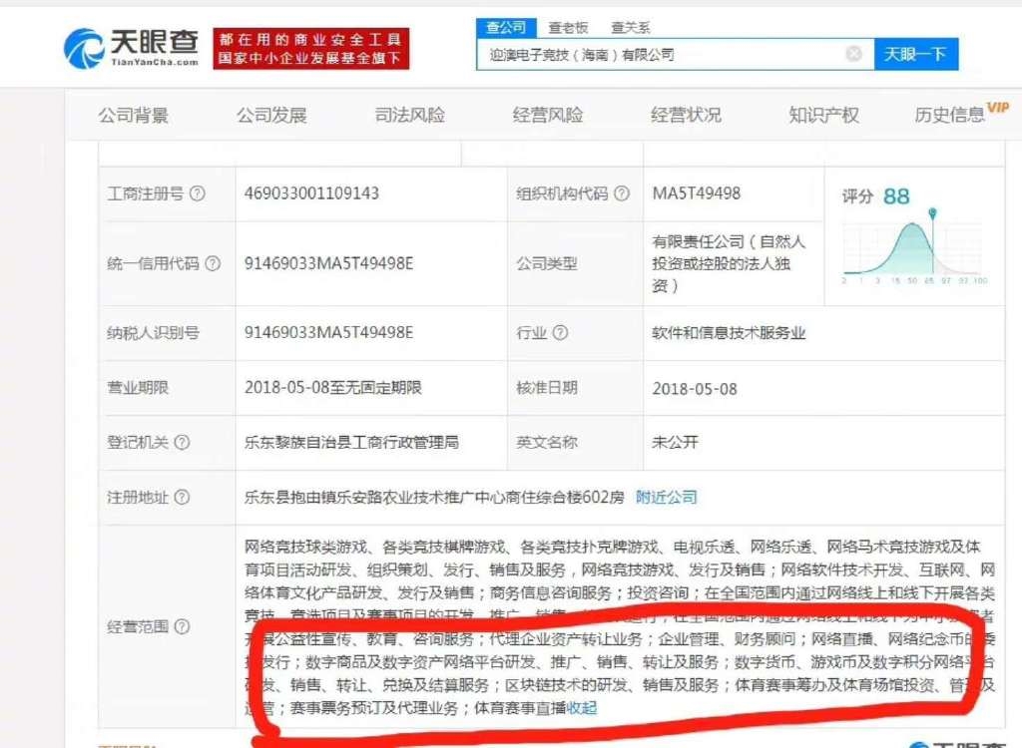Open help icon beside 工商注册号

[x=198, y=193]
